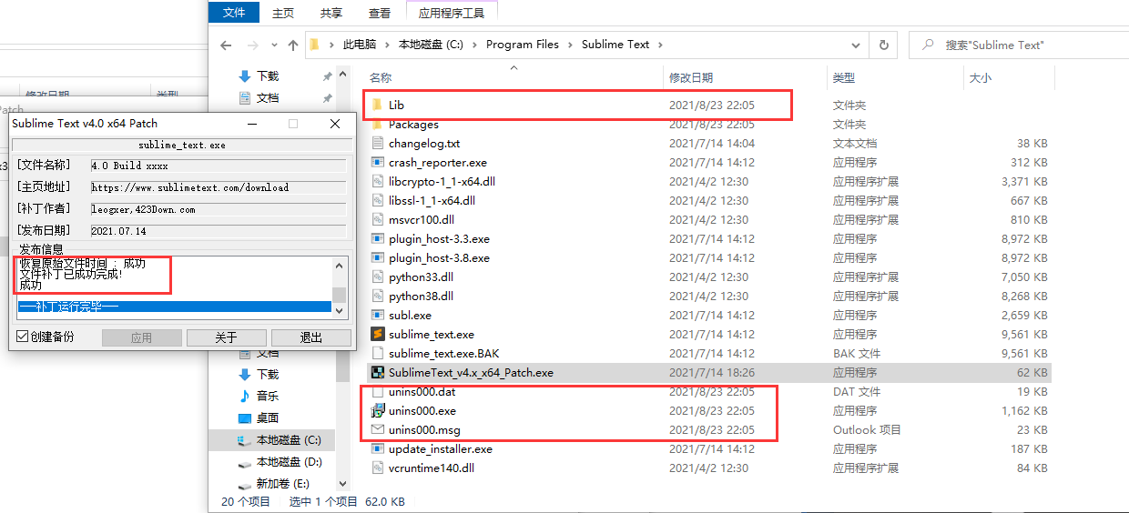Click the changelog.txt file icon
This screenshot has width=1129, height=513.
click(x=378, y=144)
